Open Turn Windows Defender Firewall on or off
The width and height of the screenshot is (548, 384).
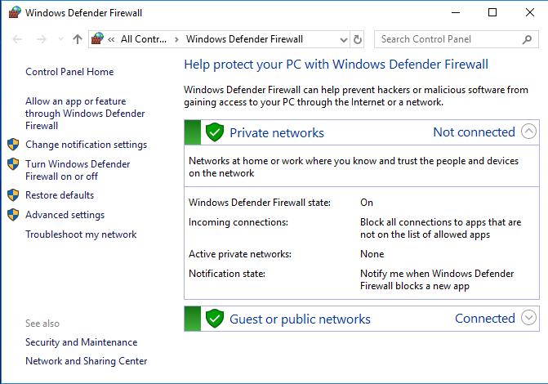pyautogui.click(x=77, y=170)
